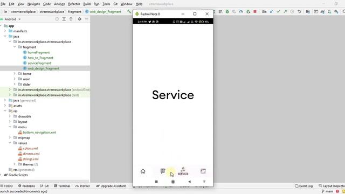The image size is (345, 194).
Task: Click the Profile app gauge icon
Action: coord(241,12)
